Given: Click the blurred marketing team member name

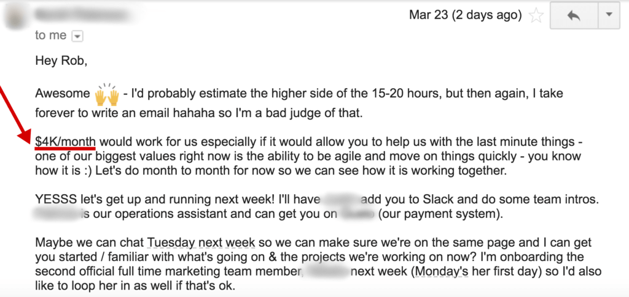Looking at the screenshot, I should pos(326,271).
